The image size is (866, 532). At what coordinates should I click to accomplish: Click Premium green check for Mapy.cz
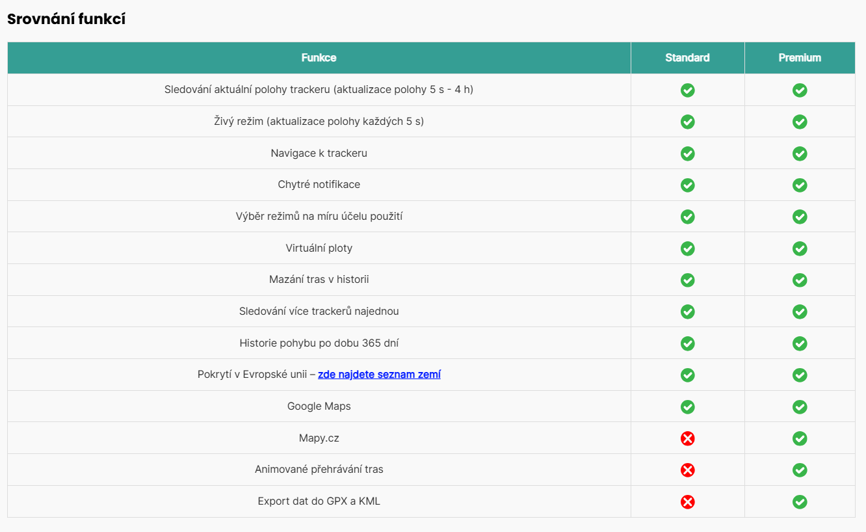tap(800, 438)
